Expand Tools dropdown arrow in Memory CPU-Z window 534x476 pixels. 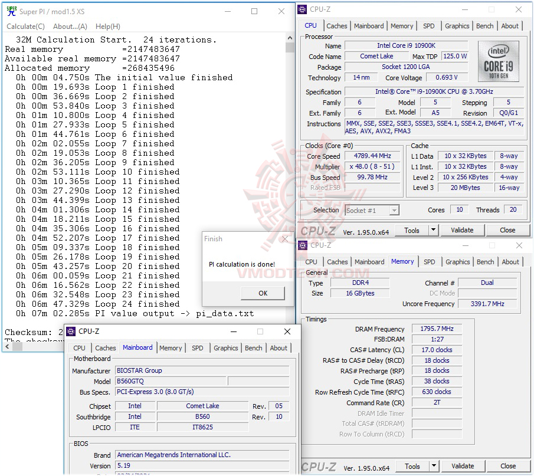(x=434, y=467)
